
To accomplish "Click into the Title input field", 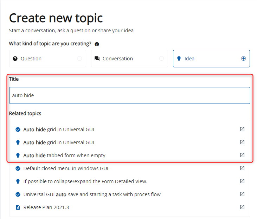I will 130,95.
